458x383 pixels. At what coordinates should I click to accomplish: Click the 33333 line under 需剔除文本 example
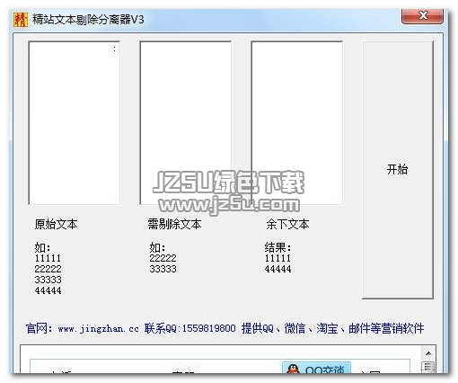tap(163, 269)
